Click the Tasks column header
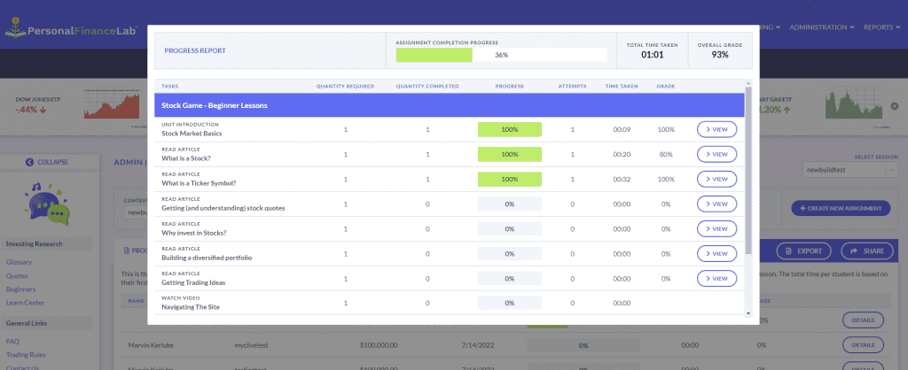Viewport: 908px width, 370px height. click(170, 86)
